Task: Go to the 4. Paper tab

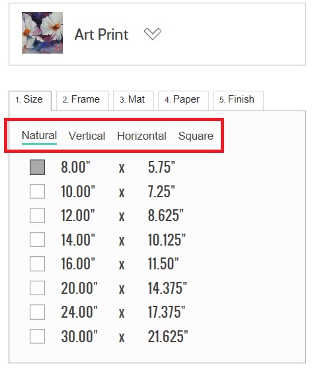Action: pyautogui.click(x=183, y=101)
